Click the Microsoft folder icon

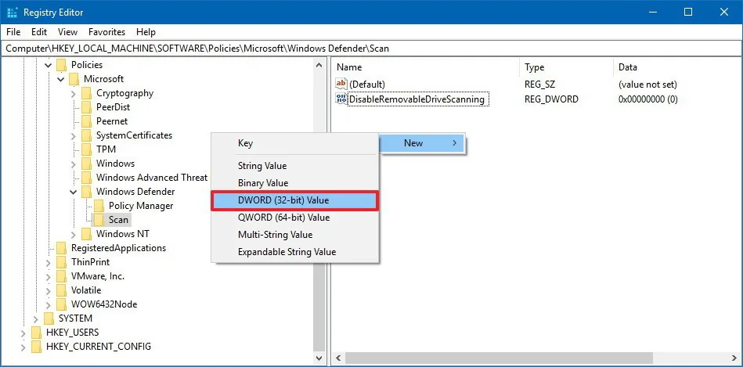point(74,79)
